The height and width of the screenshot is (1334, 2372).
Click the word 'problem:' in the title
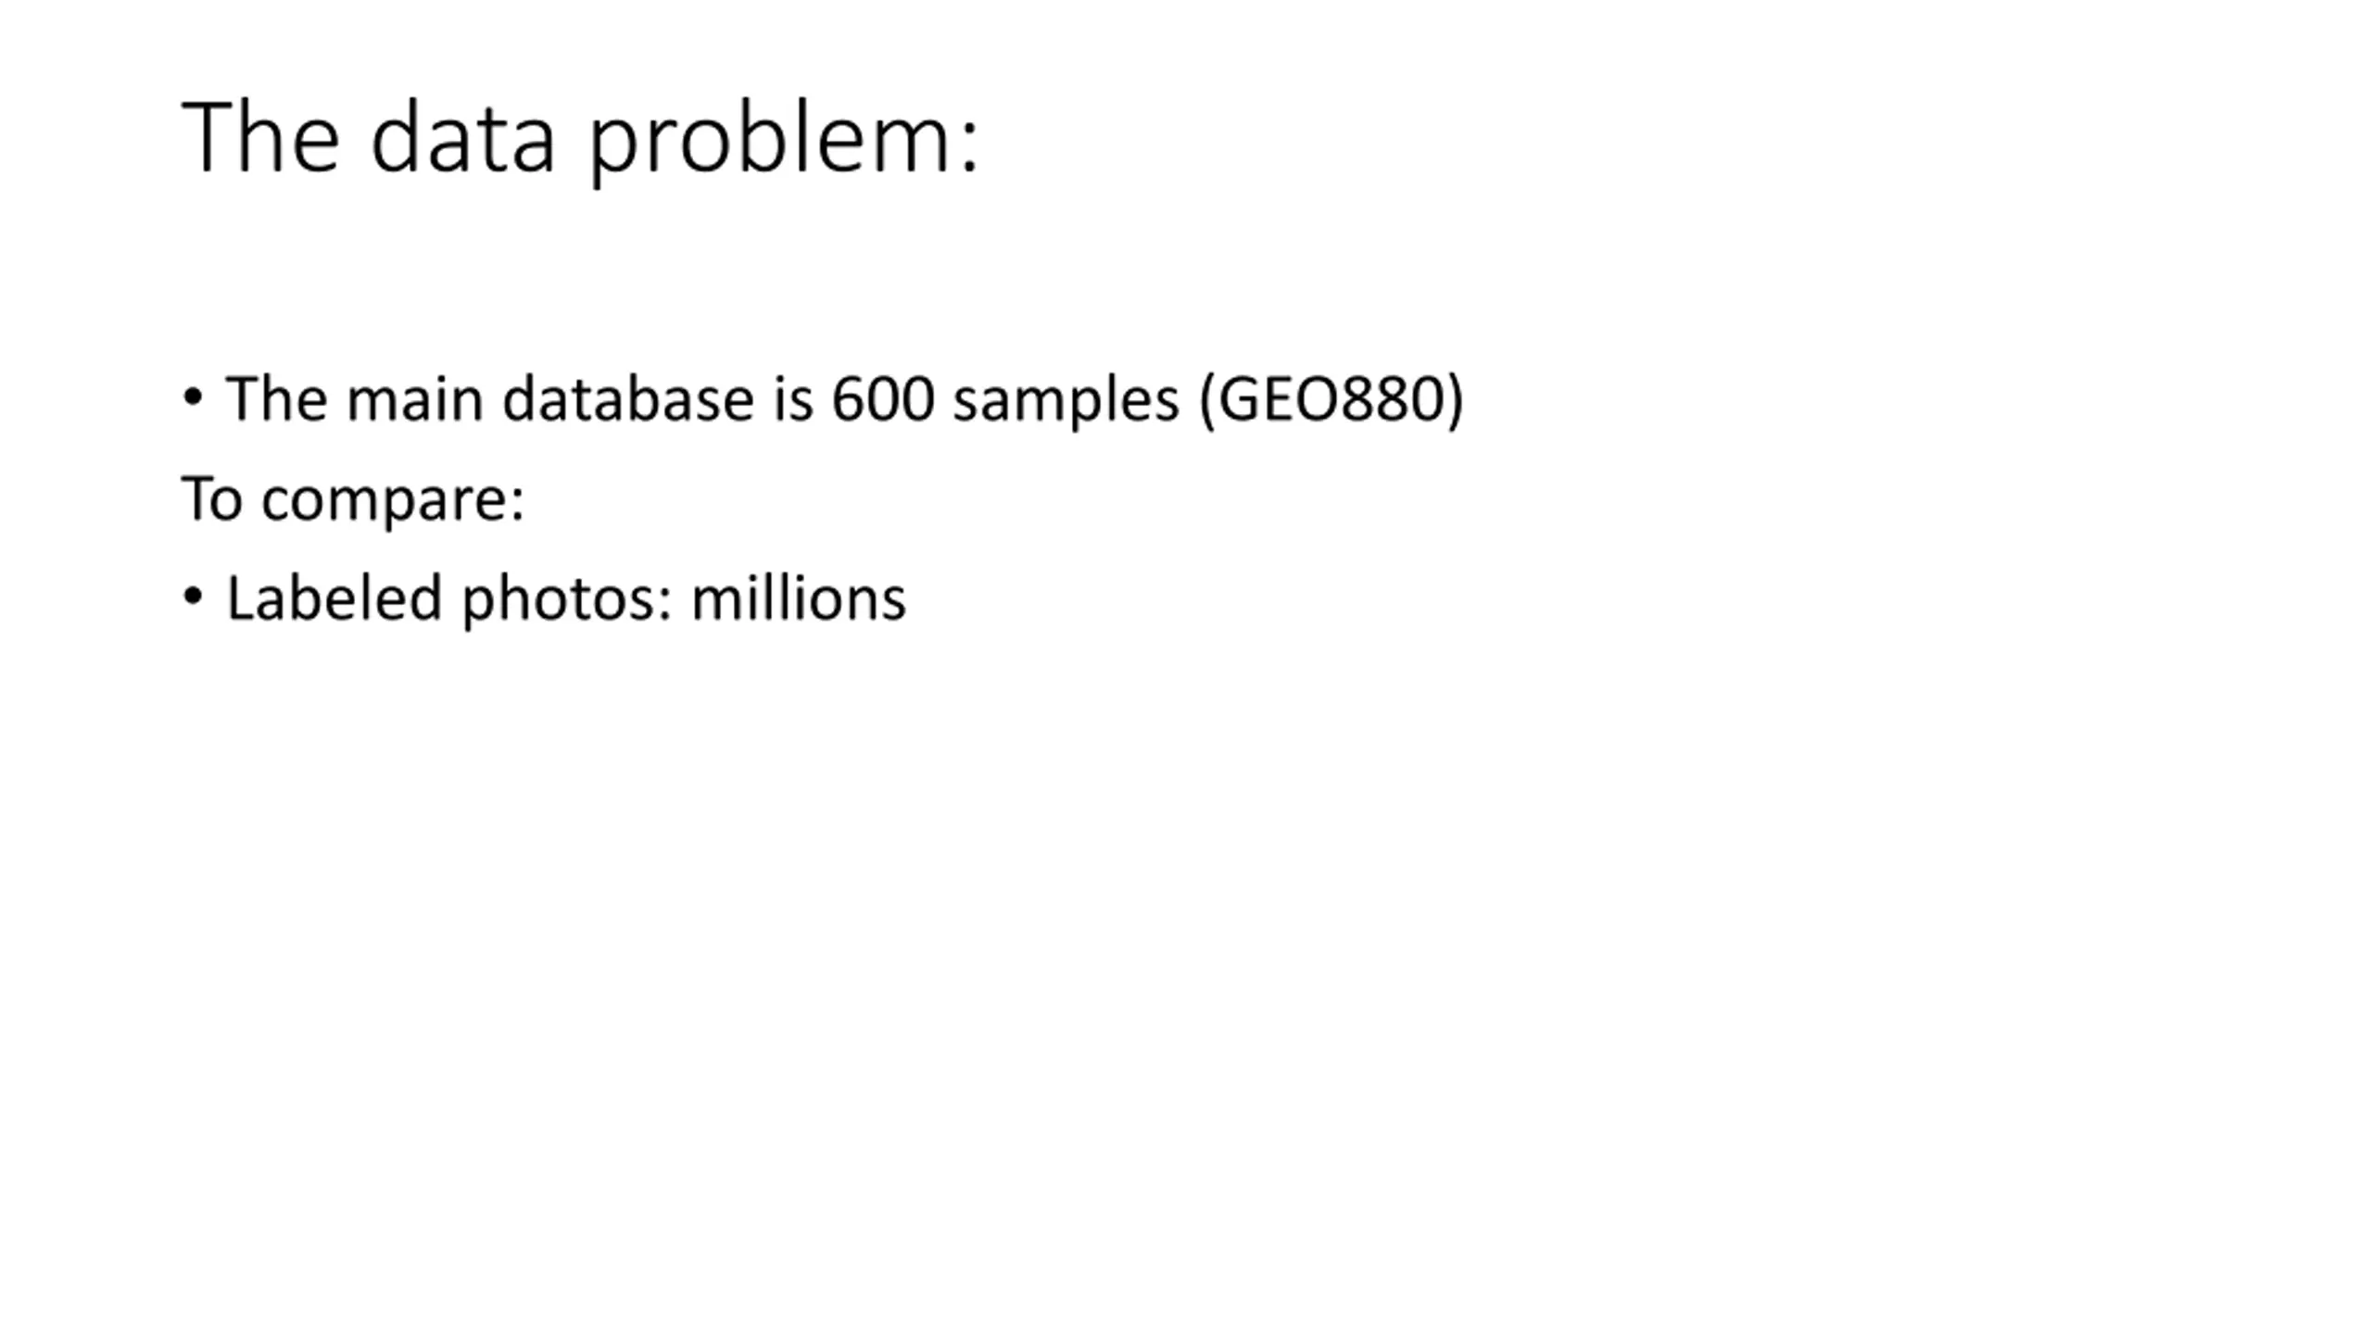pyautogui.click(x=784, y=141)
